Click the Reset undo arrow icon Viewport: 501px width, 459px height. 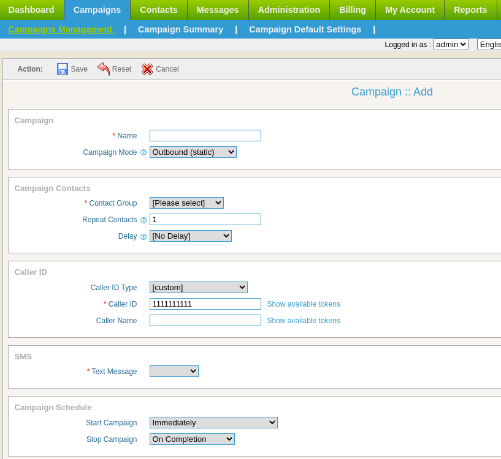[x=104, y=69]
